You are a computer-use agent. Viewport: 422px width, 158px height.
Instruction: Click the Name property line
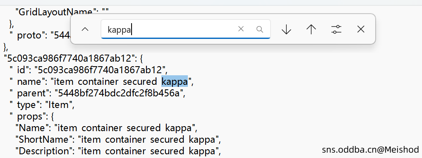coord(106,128)
